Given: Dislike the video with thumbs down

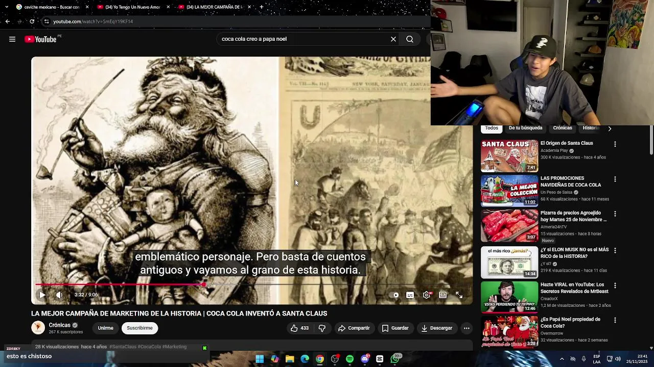Looking at the screenshot, I should (322, 328).
